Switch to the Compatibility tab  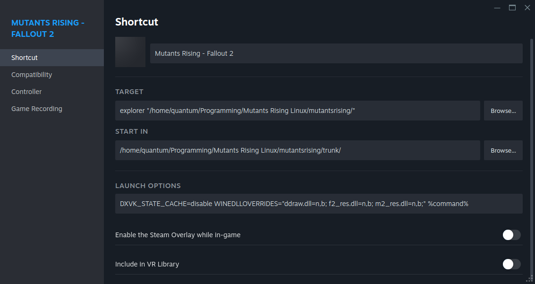click(52, 75)
